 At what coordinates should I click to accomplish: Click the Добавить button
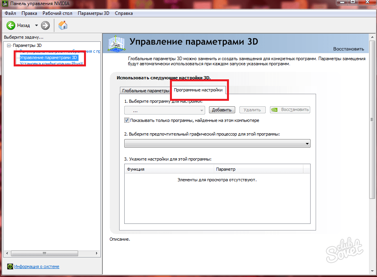222,110
